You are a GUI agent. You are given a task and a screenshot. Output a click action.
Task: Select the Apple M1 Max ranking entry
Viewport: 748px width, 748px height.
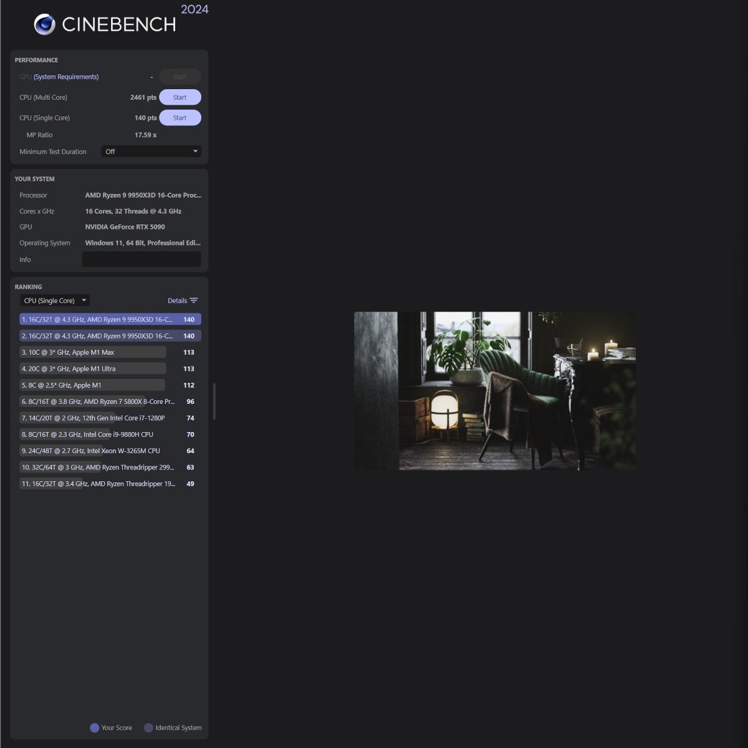(110, 352)
